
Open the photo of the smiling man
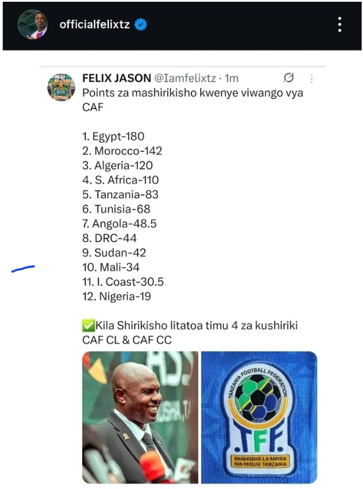pyautogui.click(x=140, y=417)
